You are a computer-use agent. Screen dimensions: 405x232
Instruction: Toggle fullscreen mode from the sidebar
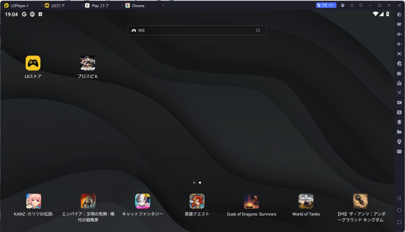click(399, 54)
